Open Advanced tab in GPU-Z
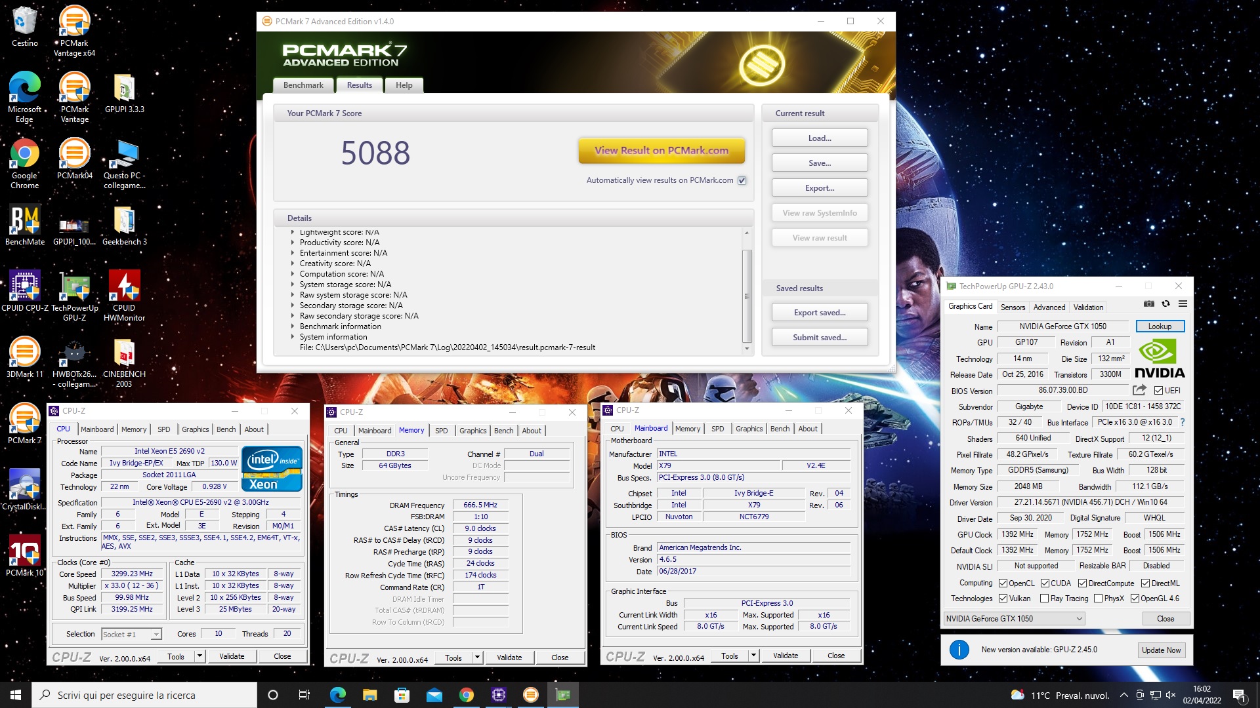 (x=1049, y=307)
